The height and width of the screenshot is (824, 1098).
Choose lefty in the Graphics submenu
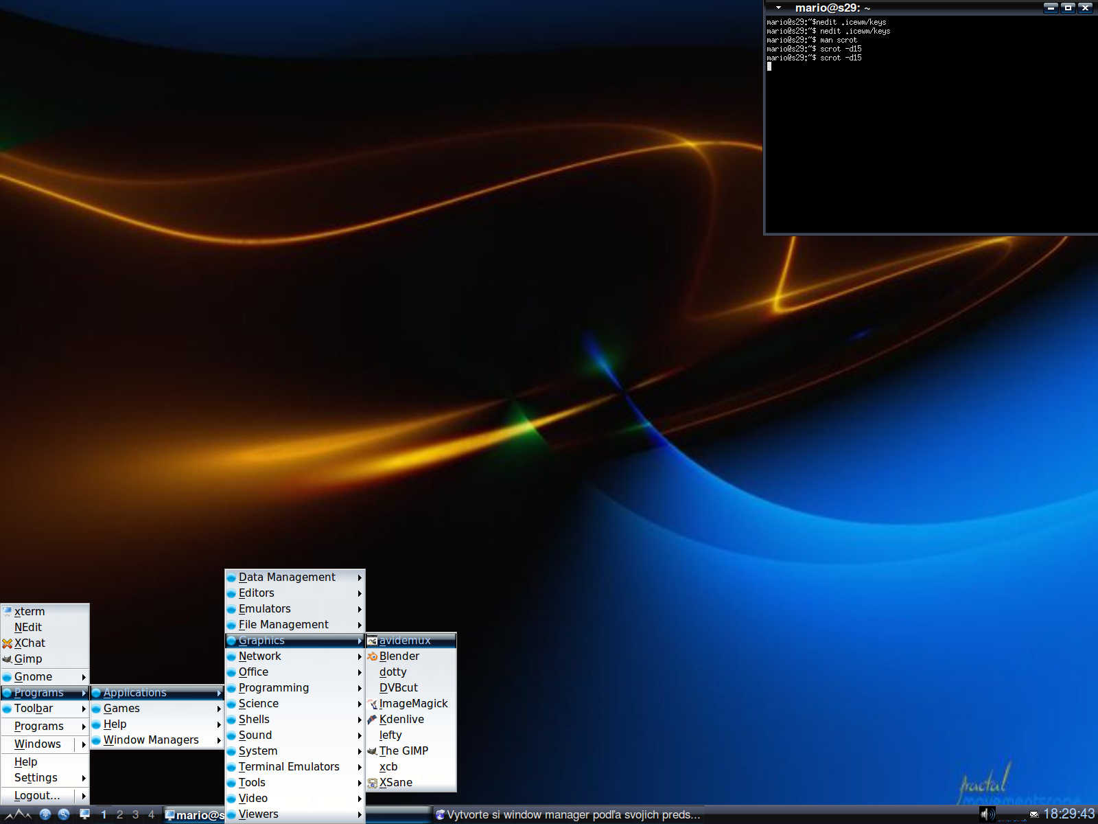[x=411, y=735]
